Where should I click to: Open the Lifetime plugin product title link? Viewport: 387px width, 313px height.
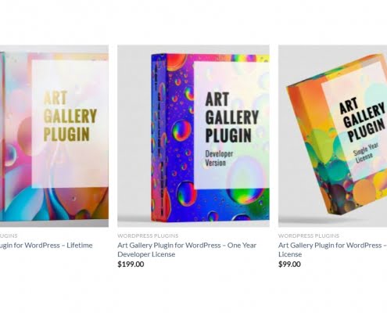click(x=46, y=246)
